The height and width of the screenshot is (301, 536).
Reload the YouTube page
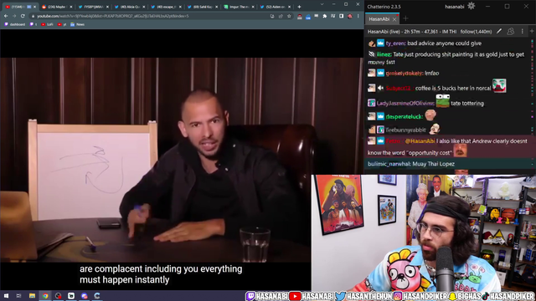tap(23, 16)
